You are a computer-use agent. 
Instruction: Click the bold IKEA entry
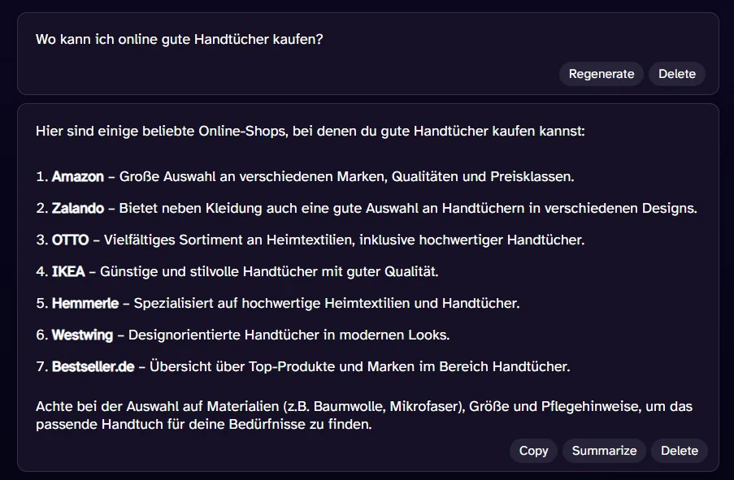coord(68,271)
